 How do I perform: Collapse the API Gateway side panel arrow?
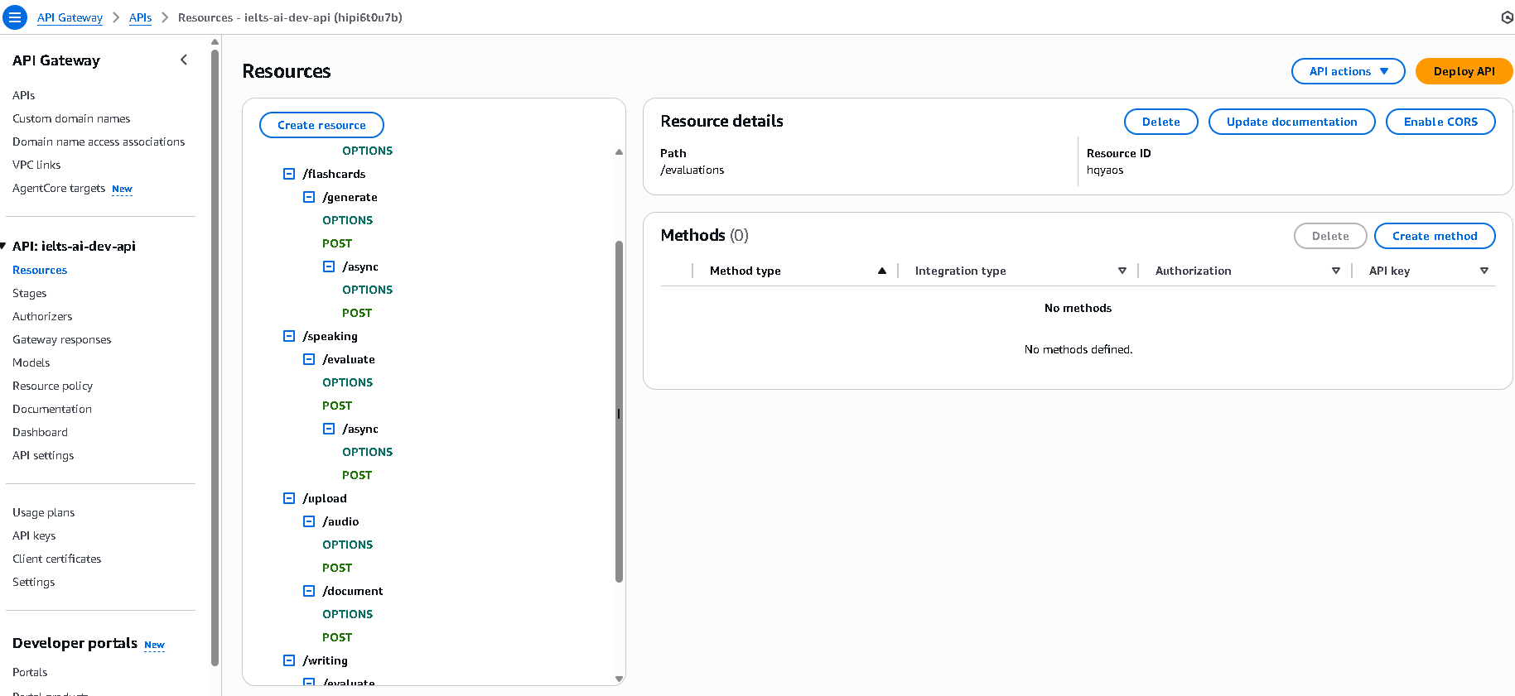[184, 60]
